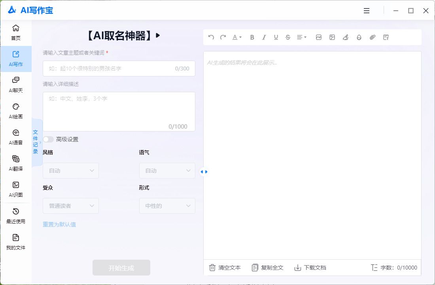435x285 pixels.
Task: Click the droplet toolbar icon
Action: coord(359,37)
